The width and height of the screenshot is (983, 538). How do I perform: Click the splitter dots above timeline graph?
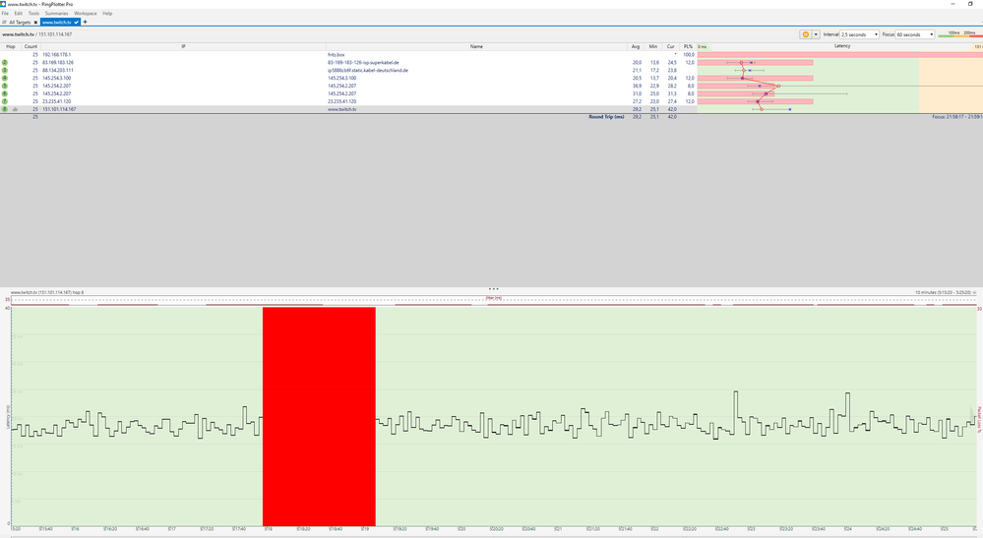(493, 289)
